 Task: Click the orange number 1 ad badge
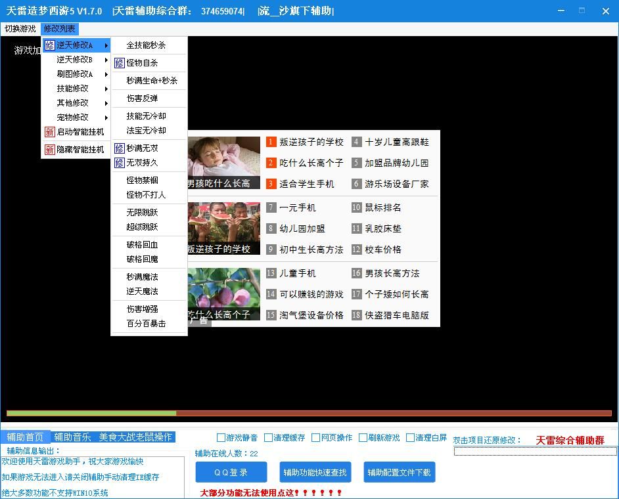pyautogui.click(x=271, y=142)
